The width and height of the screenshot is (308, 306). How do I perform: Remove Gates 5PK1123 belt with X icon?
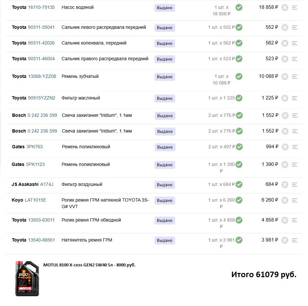point(285,165)
